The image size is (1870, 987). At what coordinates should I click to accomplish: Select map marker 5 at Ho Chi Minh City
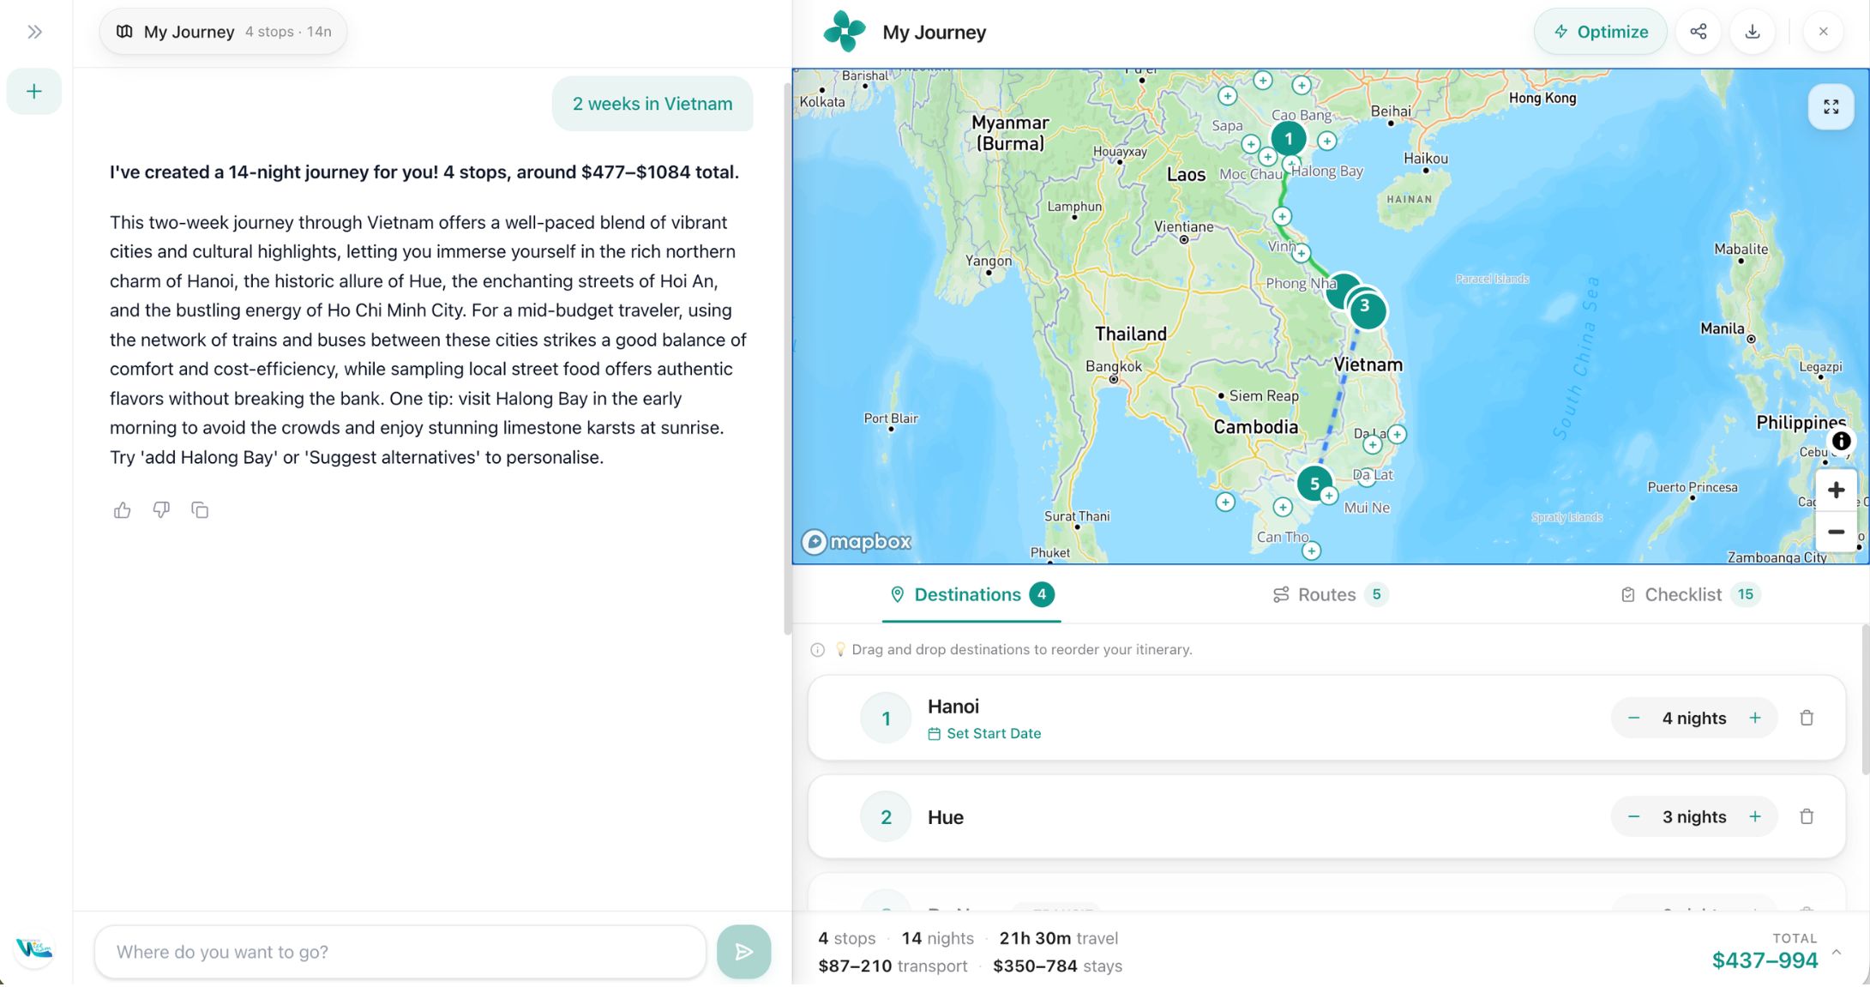pyautogui.click(x=1314, y=484)
